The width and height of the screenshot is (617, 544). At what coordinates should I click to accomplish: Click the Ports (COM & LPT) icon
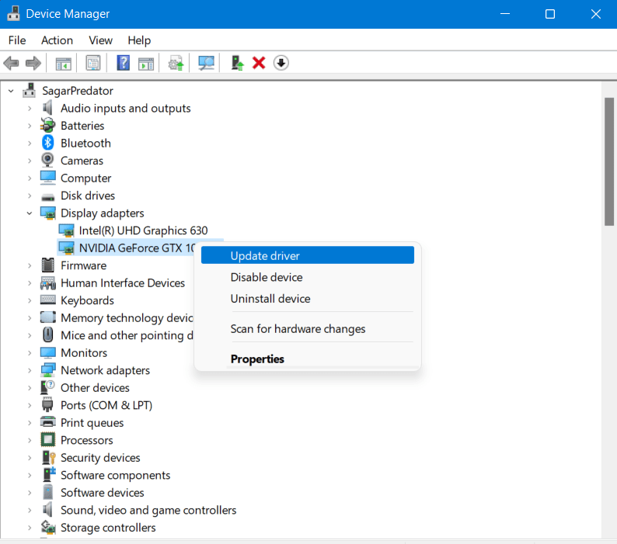47,405
